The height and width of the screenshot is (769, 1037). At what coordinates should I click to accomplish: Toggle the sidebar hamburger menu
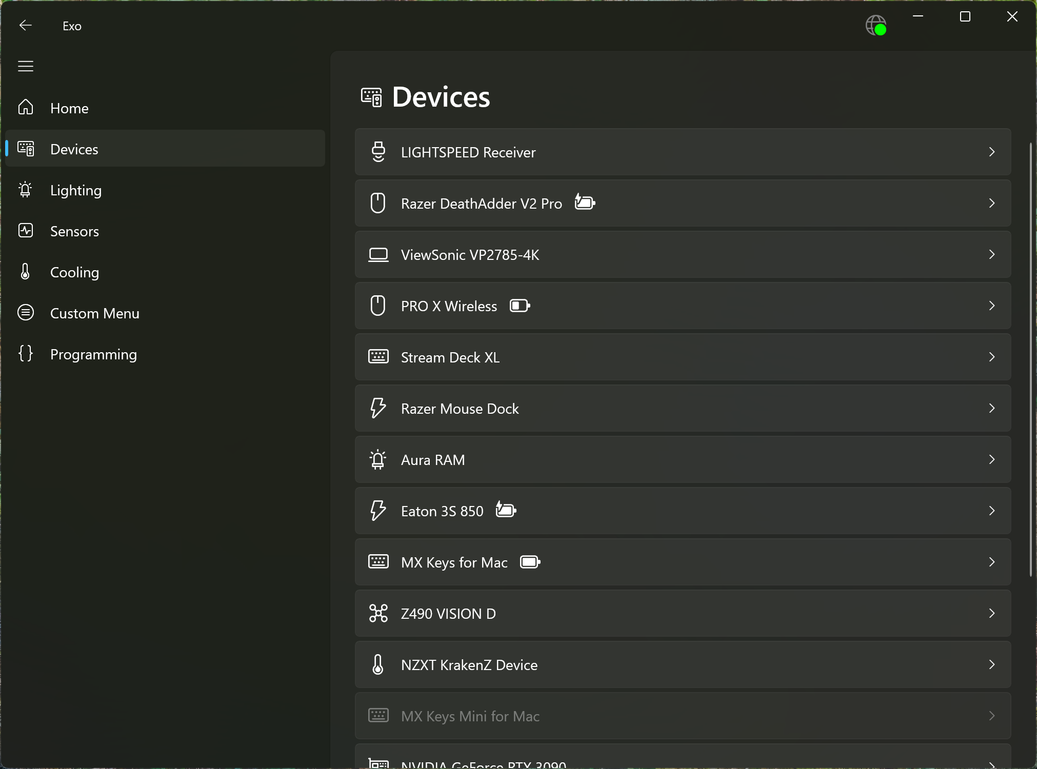[25, 66]
